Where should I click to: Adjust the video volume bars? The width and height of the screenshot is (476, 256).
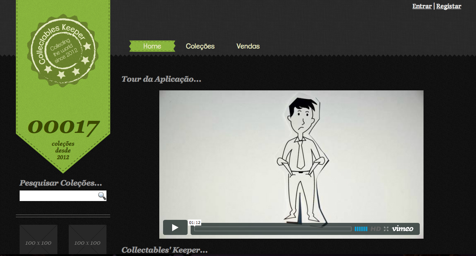coord(361,229)
